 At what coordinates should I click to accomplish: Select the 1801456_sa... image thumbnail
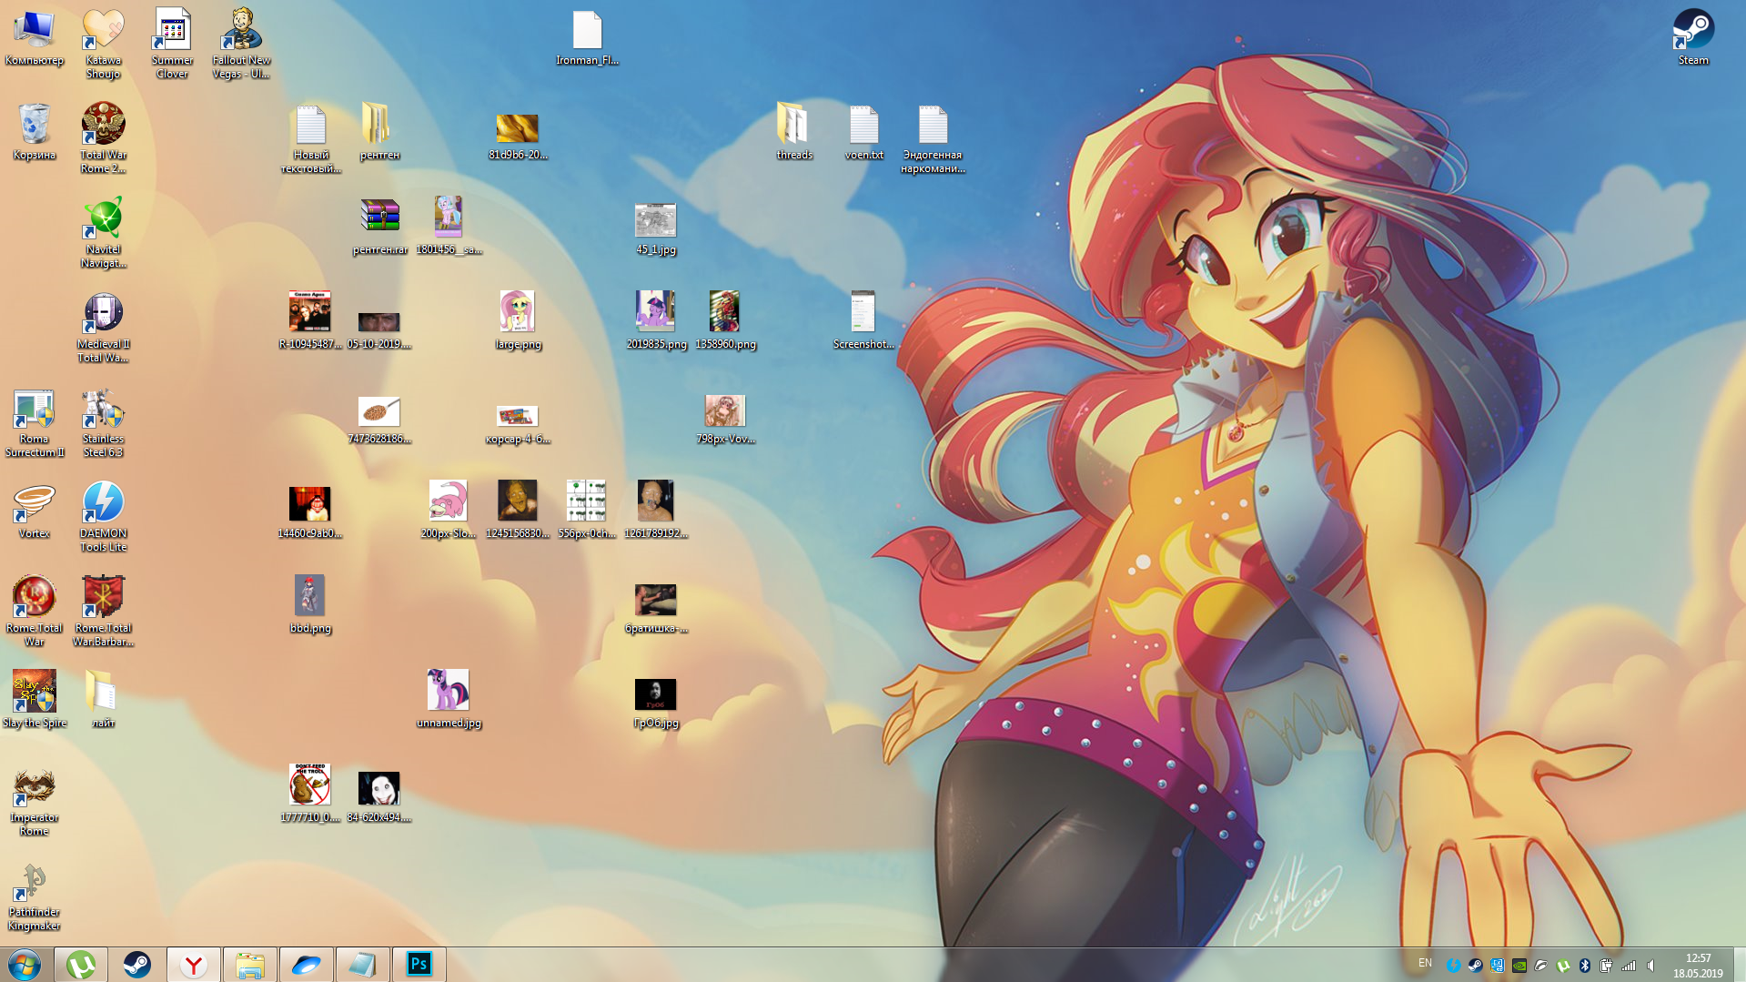(x=449, y=227)
